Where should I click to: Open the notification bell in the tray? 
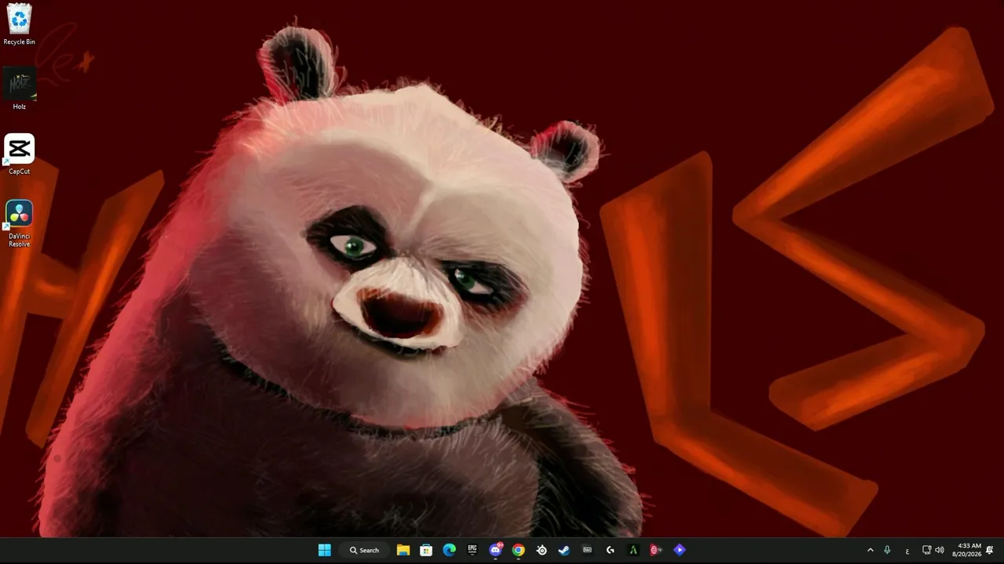click(990, 550)
